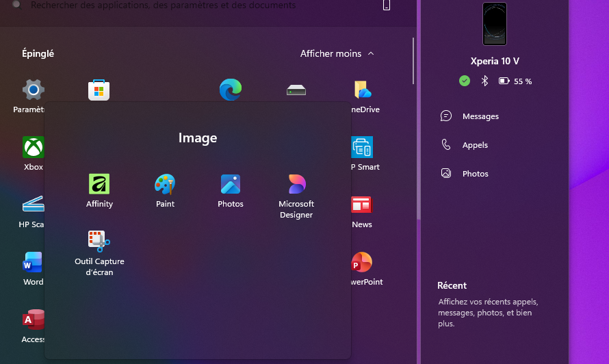609x364 pixels.
Task: Click the Xperia 10 V phone thumbnail
Action: (x=495, y=24)
